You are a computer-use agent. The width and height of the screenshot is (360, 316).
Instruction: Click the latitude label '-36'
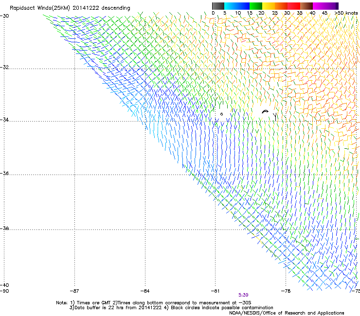[4, 173]
